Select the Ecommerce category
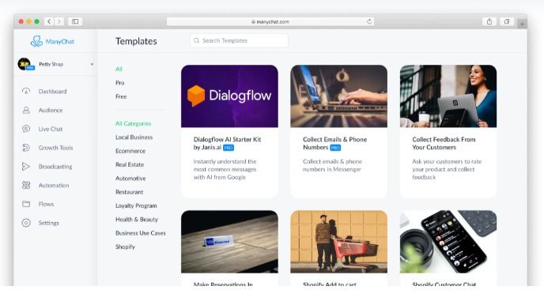544x305 pixels. point(130,151)
